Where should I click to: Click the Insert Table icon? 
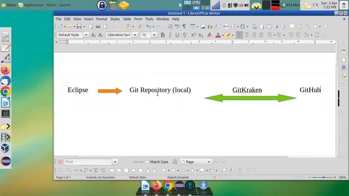tap(192, 27)
